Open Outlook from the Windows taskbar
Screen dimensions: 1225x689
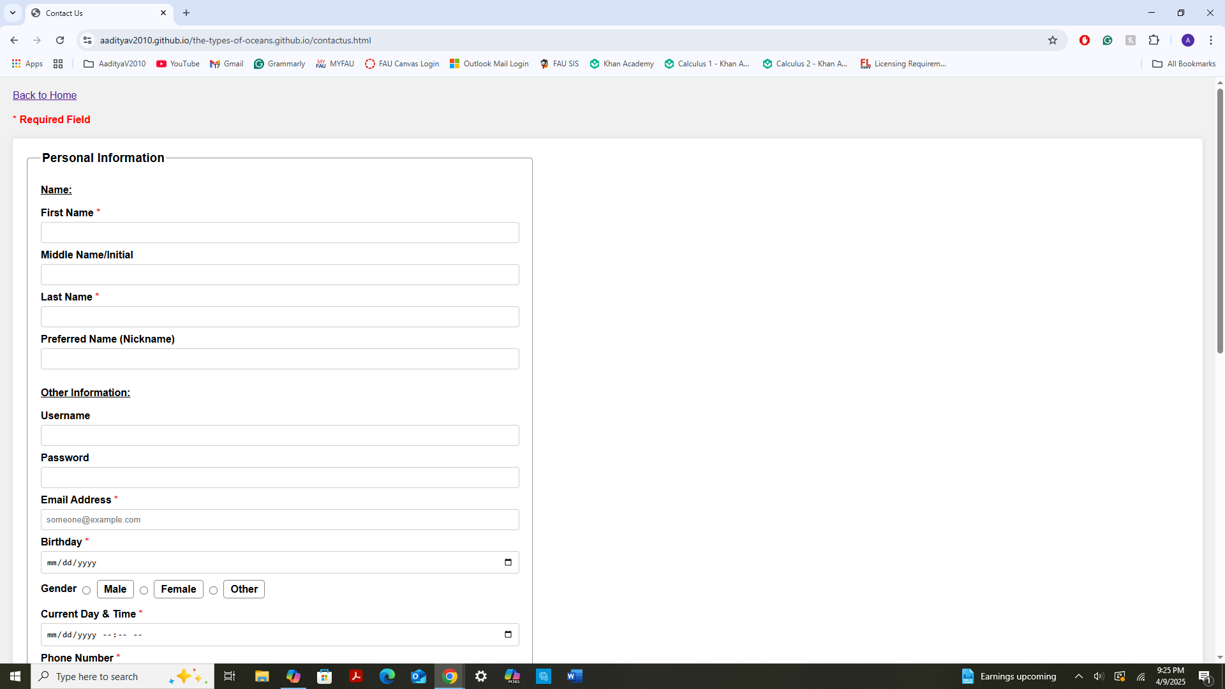coord(418,676)
